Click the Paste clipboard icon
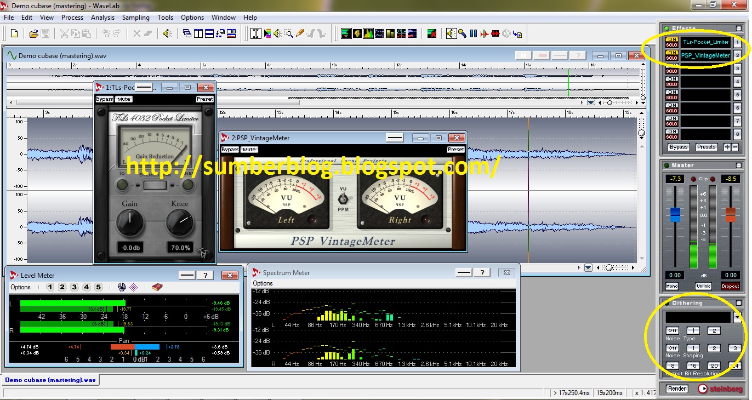This screenshot has height=400, width=752. (x=87, y=33)
